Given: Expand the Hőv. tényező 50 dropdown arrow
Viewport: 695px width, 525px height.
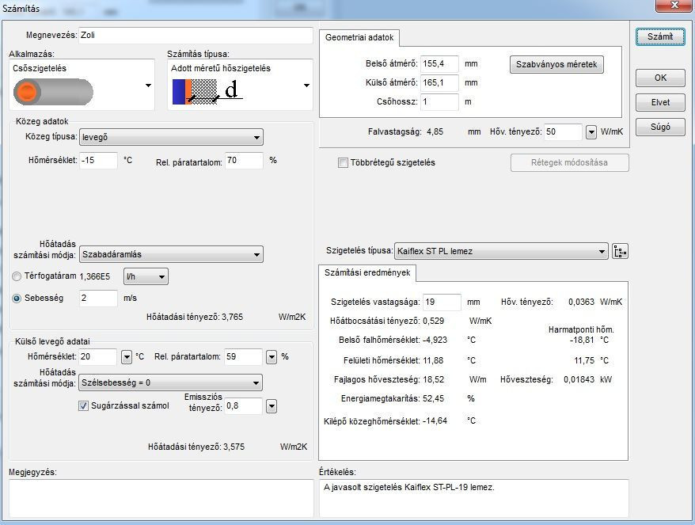Looking at the screenshot, I should [x=591, y=132].
